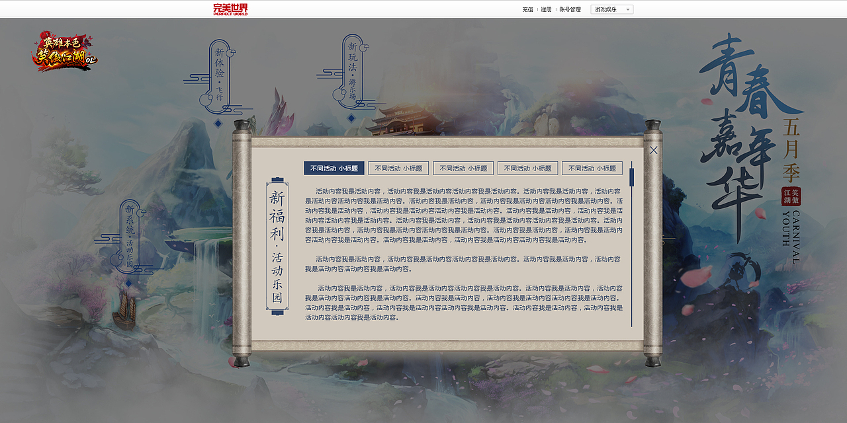Switch to the third 不同活动 小标题 tab
This screenshot has width=847, height=423.
(463, 169)
